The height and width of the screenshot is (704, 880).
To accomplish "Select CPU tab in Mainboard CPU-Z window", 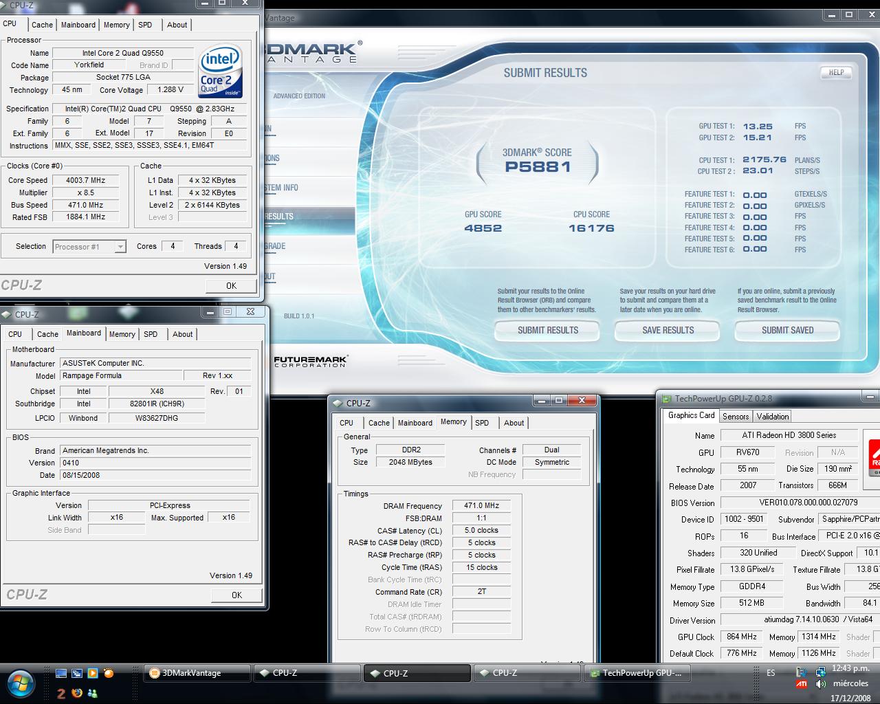I will pyautogui.click(x=15, y=334).
